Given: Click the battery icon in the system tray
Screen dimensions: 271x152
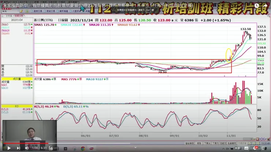Looking at the screenshot, I should click(x=232, y=149).
